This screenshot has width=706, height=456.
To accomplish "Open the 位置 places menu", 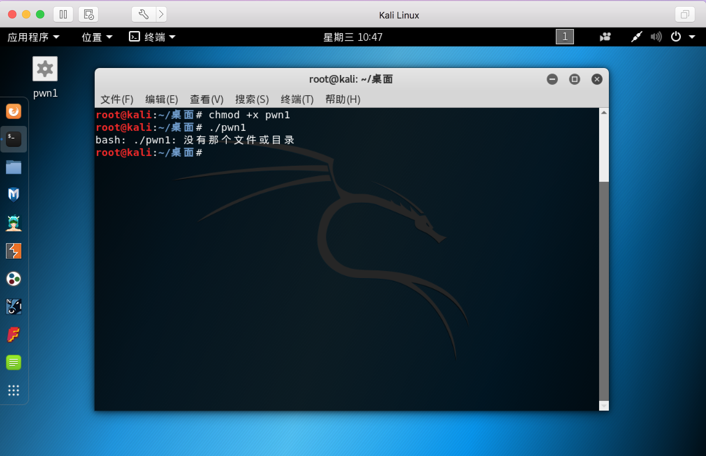I will click(x=97, y=37).
